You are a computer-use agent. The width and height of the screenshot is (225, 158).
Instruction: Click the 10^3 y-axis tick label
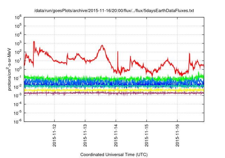tap(18, 43)
